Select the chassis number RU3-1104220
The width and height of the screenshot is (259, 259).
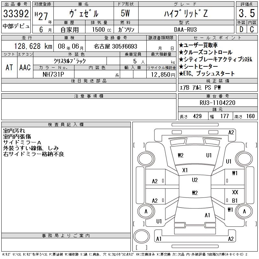[x=217, y=103]
